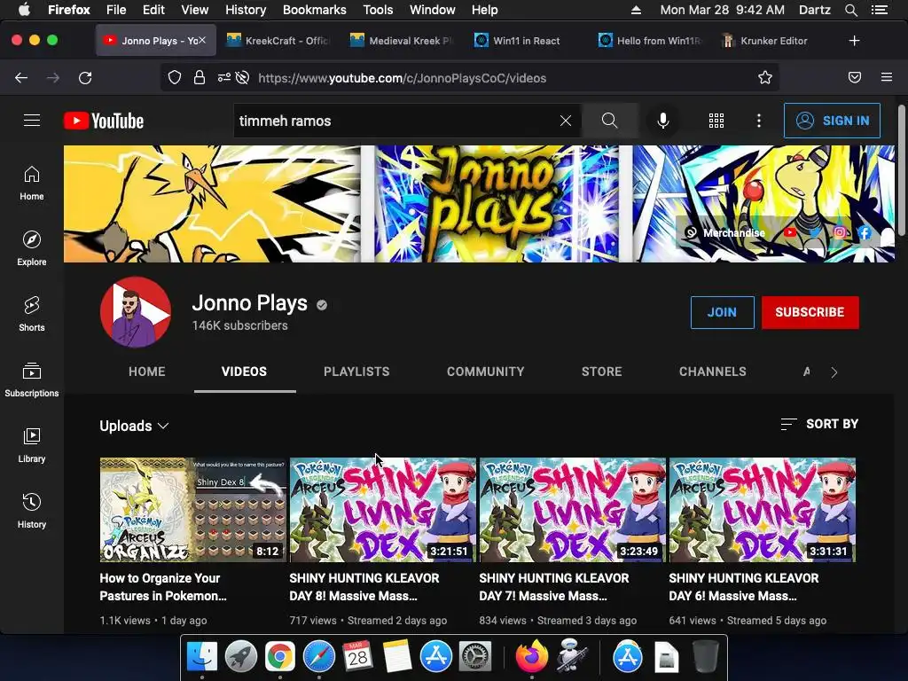The width and height of the screenshot is (908, 681).
Task: Click the Jonno Plays channel avatar
Action: 136,312
